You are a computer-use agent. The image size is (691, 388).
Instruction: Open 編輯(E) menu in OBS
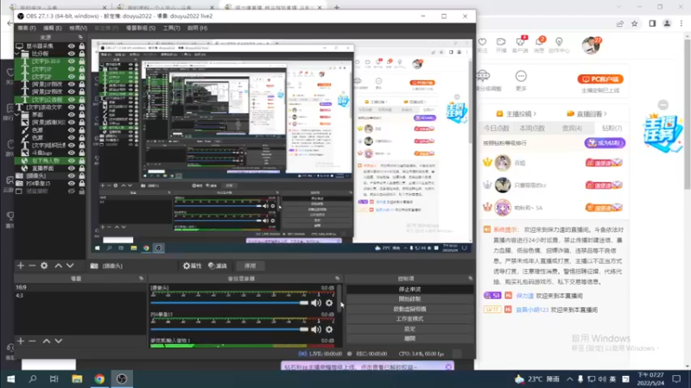53,28
